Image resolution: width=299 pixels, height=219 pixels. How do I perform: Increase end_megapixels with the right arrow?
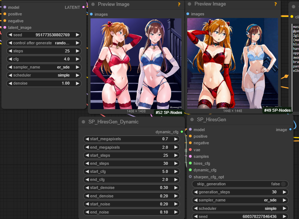pyautogui.click(x=176, y=147)
